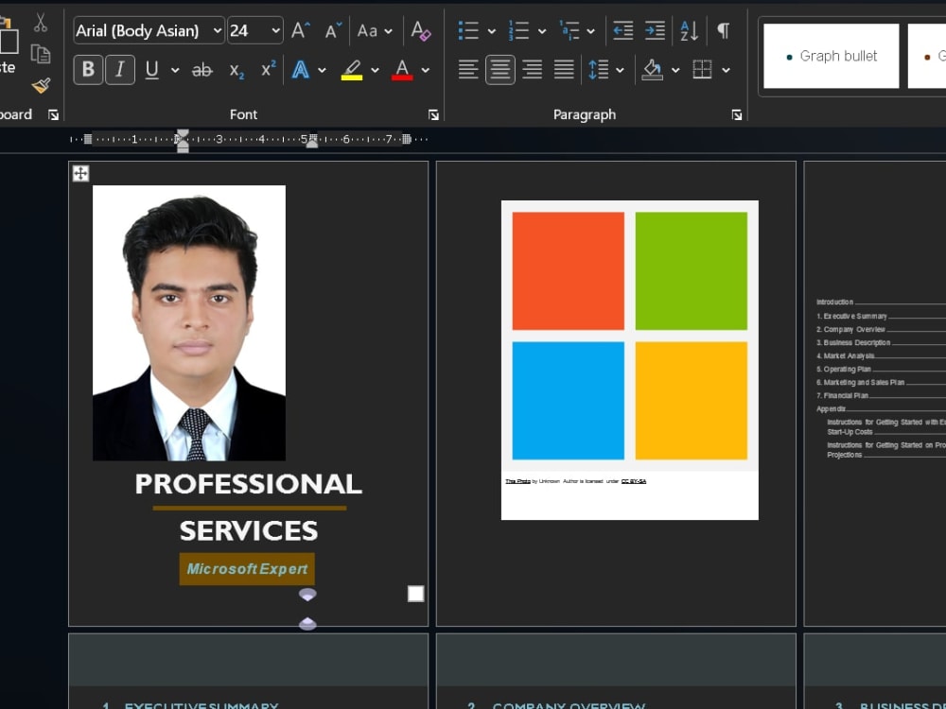The image size is (946, 709).
Task: Open line and paragraph spacing
Action: point(599,69)
